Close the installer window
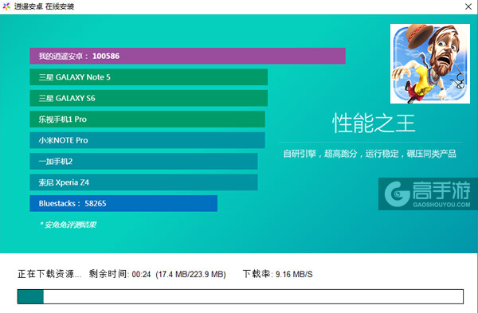The width and height of the screenshot is (478, 313). (x=468, y=6)
